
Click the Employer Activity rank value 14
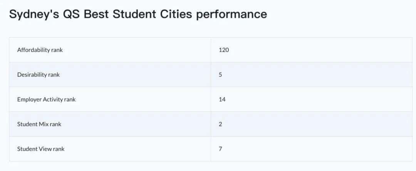pyautogui.click(x=222, y=99)
